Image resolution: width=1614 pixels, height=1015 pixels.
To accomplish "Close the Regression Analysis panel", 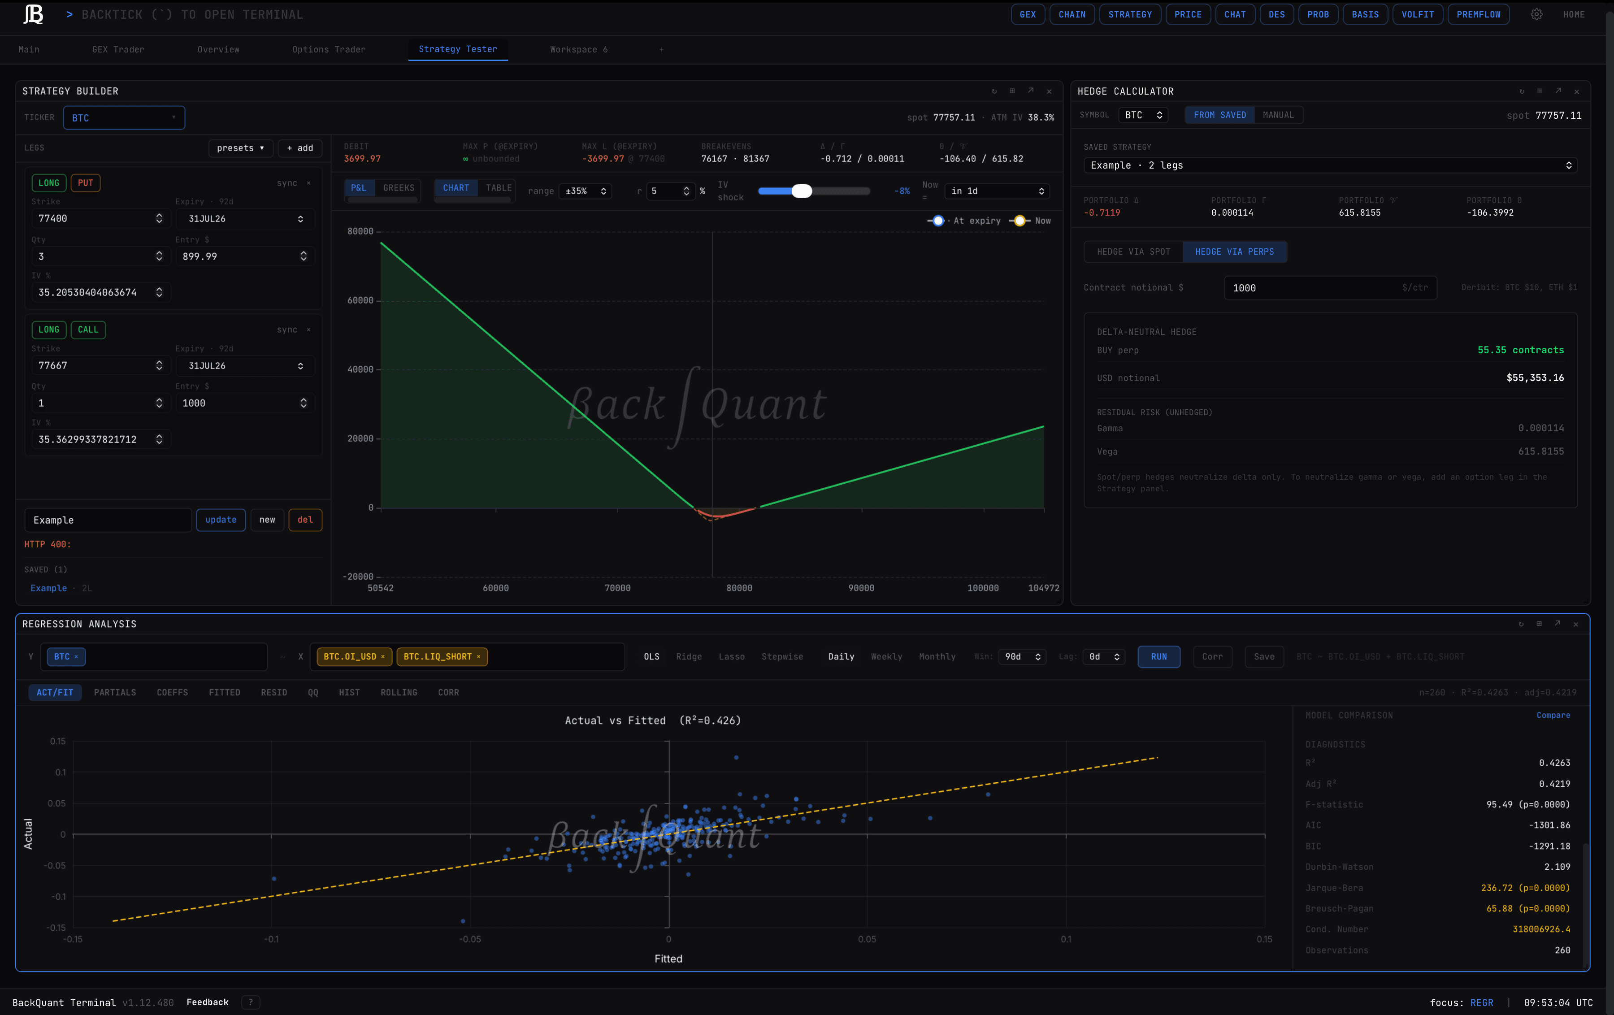I will pos(1576,624).
